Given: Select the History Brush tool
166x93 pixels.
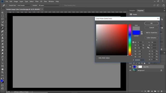Looking at the screenshot, I should point(2,41).
